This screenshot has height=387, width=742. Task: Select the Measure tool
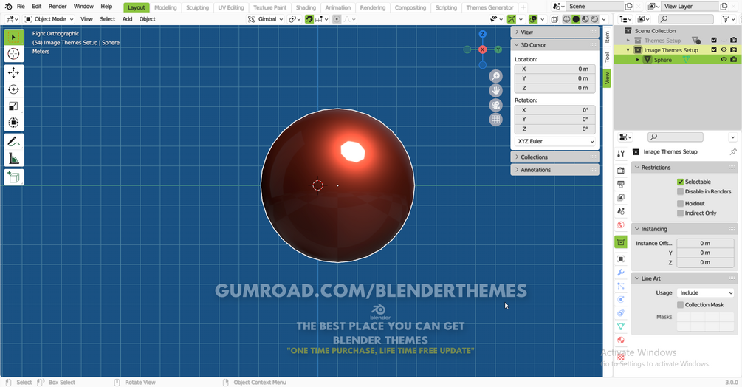pos(14,159)
